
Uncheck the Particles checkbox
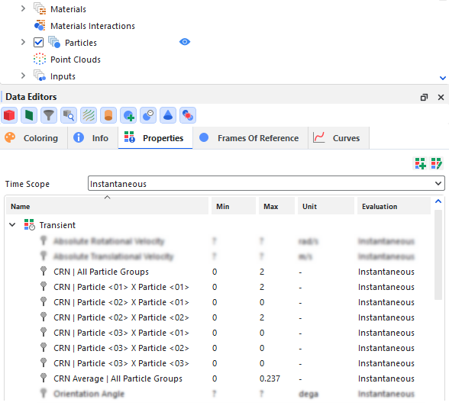(38, 43)
